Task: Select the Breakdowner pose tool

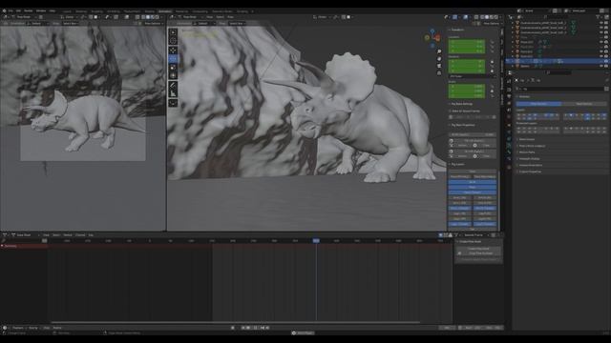Action: [173, 103]
